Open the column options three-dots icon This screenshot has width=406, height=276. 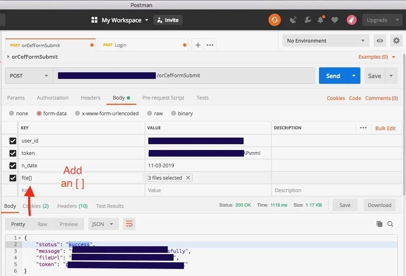(363, 128)
